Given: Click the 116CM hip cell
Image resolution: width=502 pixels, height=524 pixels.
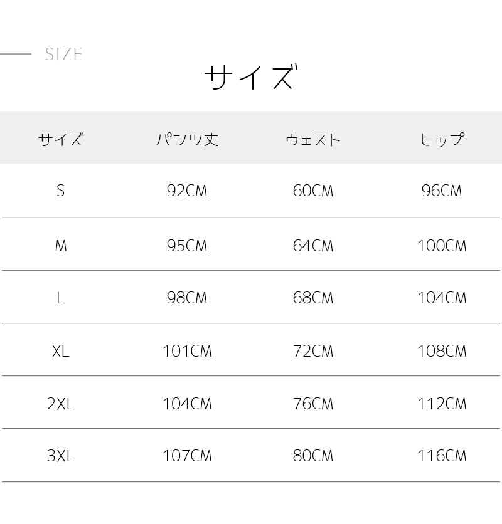Looking at the screenshot, I should click(442, 456).
